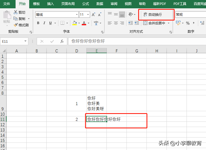206x150 pixels.
Task: Increase font size with large A
Action: [93, 14]
